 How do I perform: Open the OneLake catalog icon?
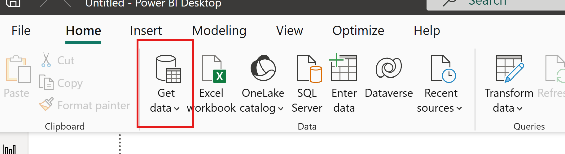(263, 68)
